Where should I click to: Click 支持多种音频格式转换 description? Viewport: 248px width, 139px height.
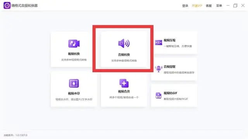[124, 61]
